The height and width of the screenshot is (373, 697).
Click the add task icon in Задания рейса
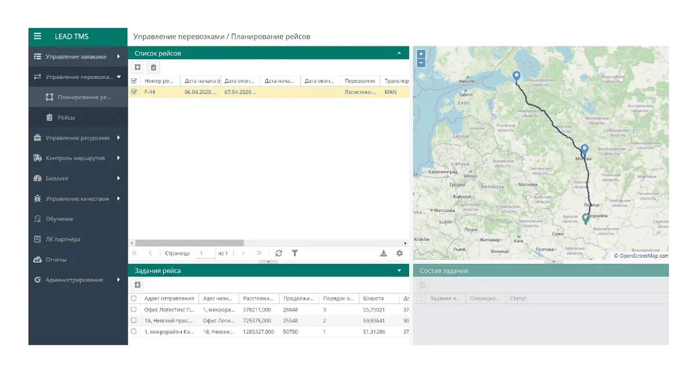click(x=137, y=284)
